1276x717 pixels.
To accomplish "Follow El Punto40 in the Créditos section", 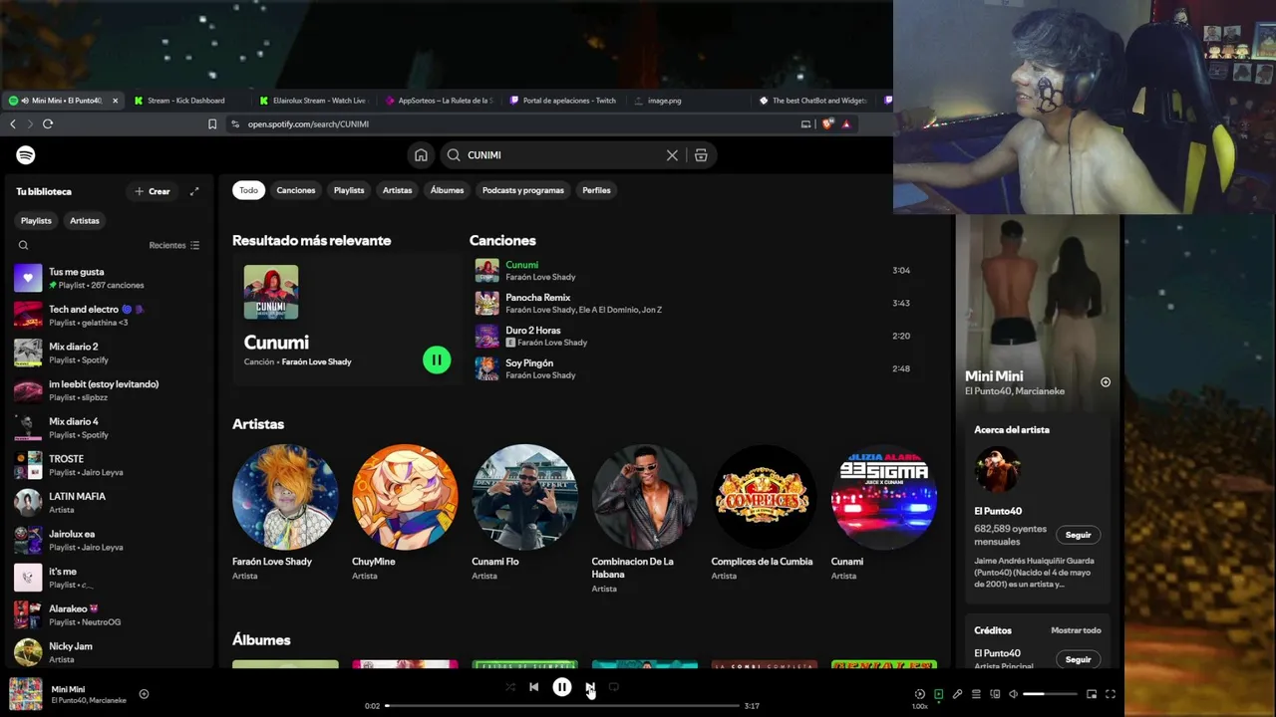I will click(x=1078, y=659).
